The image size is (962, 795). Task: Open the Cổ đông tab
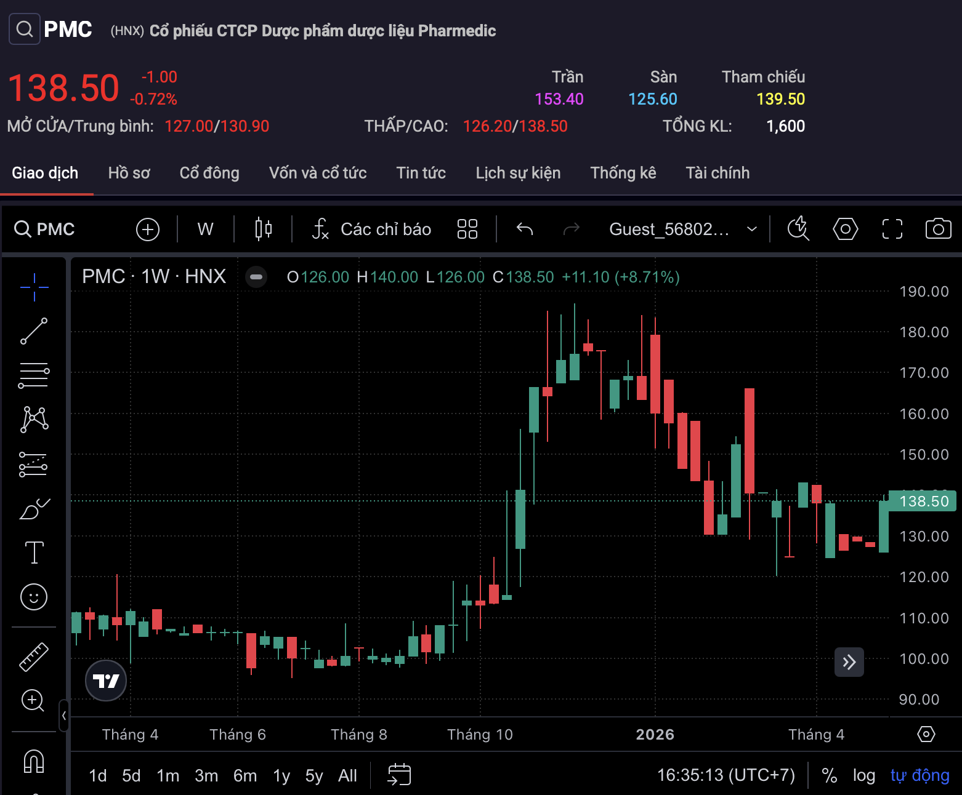(209, 173)
